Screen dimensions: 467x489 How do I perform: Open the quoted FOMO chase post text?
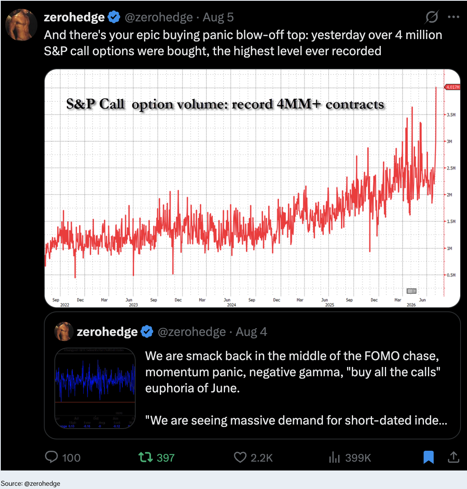pos(296,388)
